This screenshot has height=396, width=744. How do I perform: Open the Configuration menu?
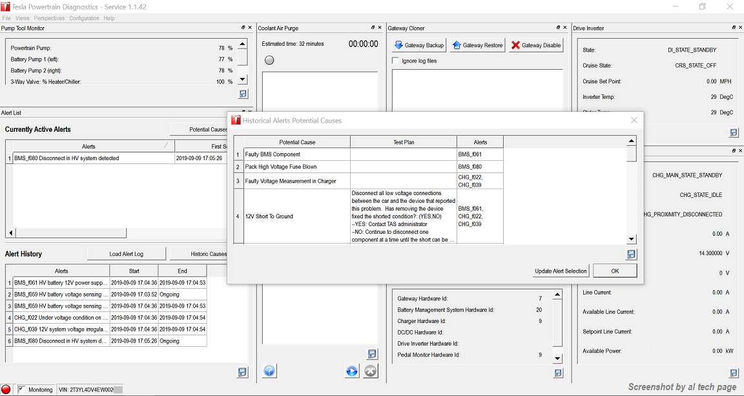(x=84, y=18)
